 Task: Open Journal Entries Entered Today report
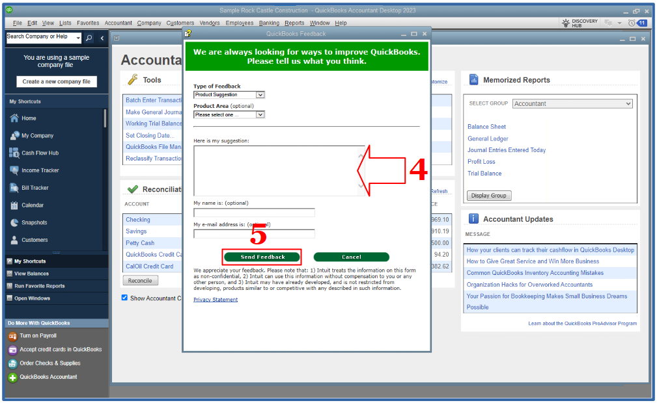pos(507,149)
